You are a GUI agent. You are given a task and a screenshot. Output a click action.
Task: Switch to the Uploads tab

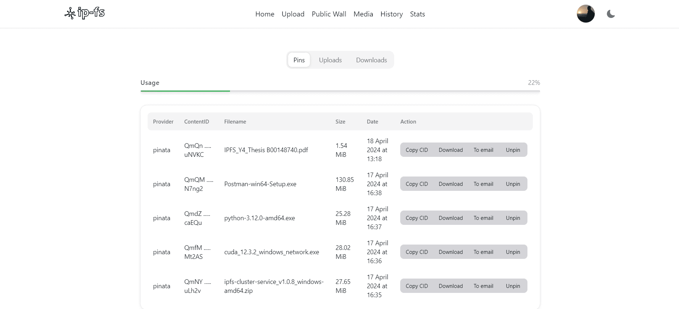click(330, 60)
